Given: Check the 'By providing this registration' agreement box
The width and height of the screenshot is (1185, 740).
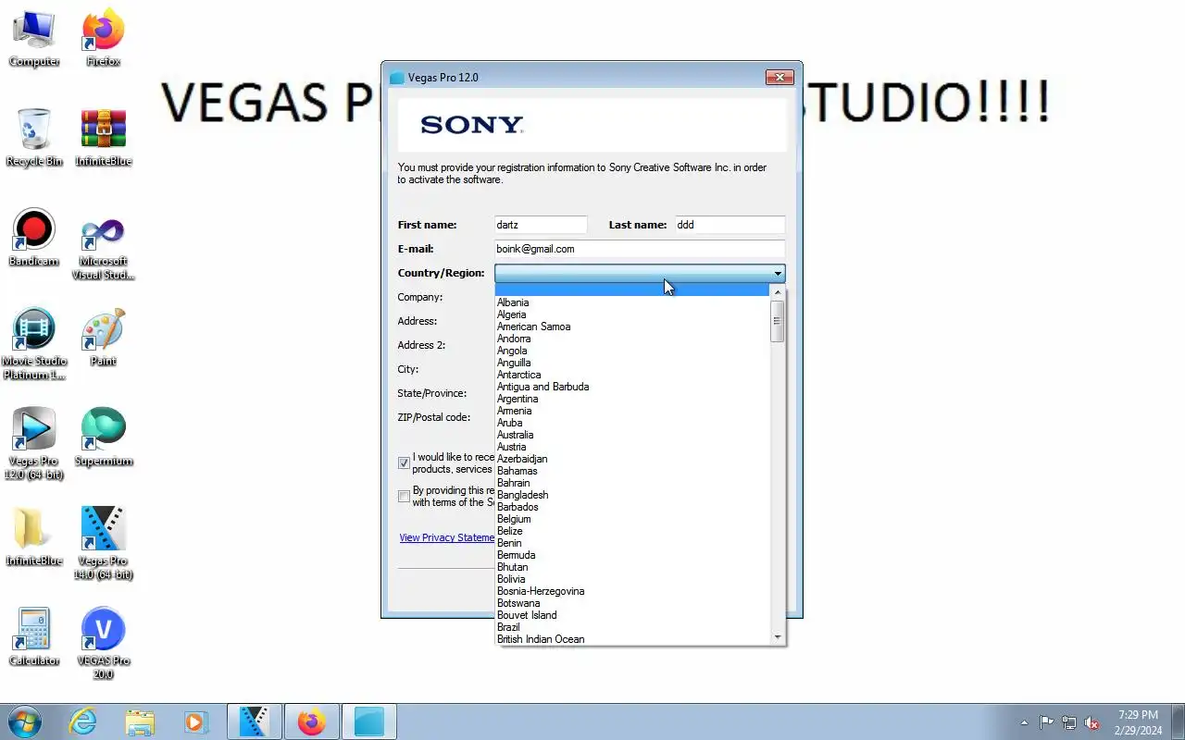Looking at the screenshot, I should 404,496.
